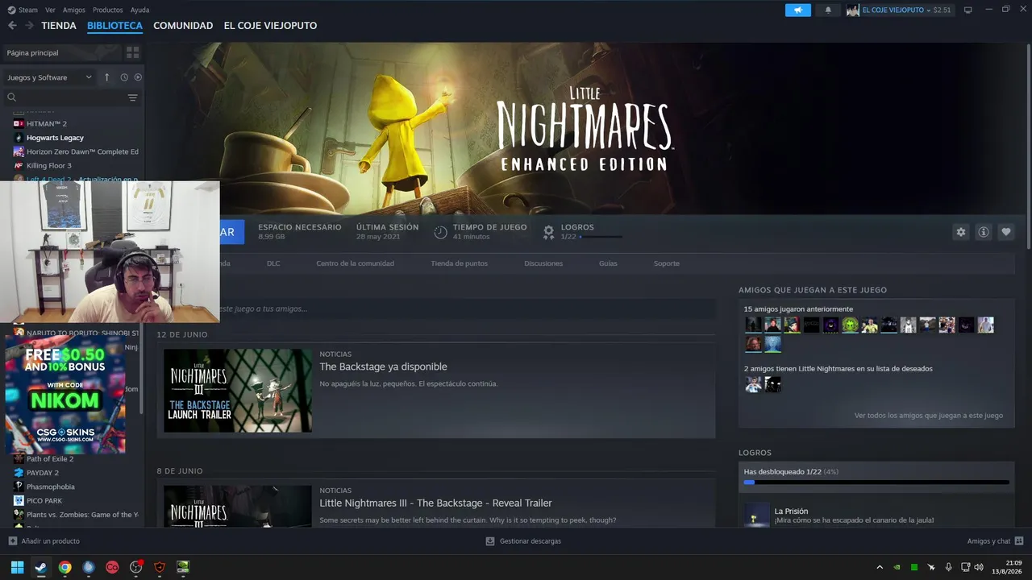Open the DLC tab for Little Nightmares

273,263
